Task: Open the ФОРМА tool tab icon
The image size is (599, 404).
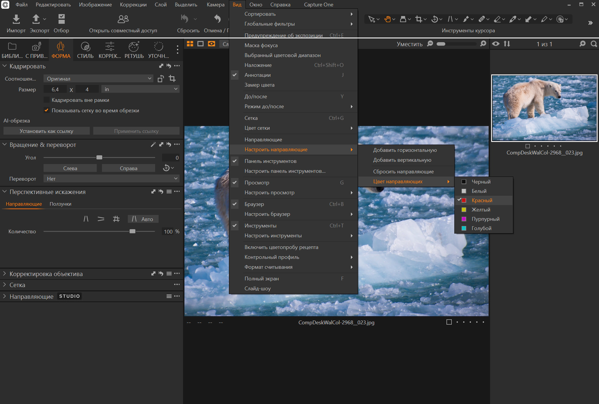Action: coord(61,47)
